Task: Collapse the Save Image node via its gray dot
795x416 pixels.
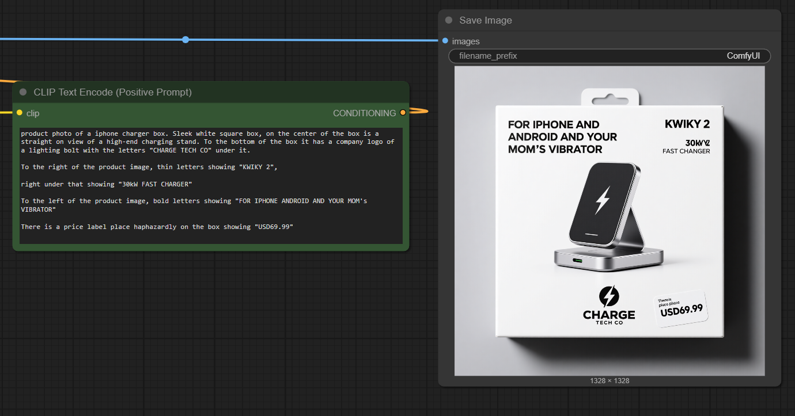Action: [449, 20]
